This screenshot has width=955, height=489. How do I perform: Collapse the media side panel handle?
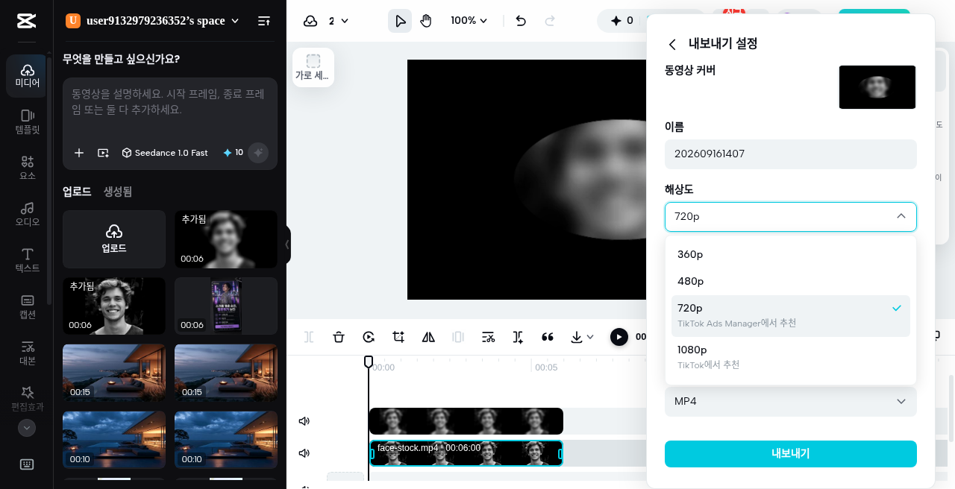coord(287,245)
